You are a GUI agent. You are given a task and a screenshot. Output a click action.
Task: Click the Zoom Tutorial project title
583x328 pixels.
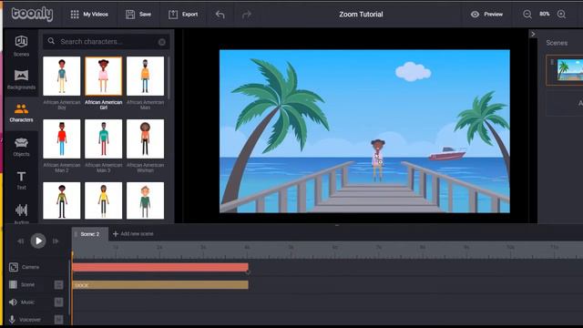(x=361, y=15)
